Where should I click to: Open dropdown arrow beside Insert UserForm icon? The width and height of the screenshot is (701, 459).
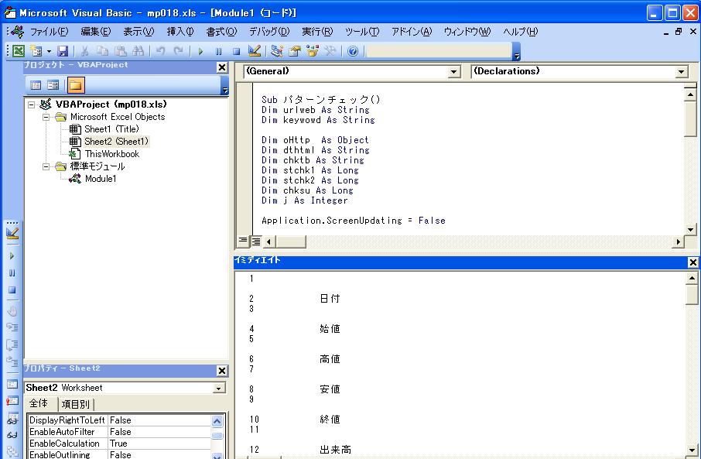49,51
